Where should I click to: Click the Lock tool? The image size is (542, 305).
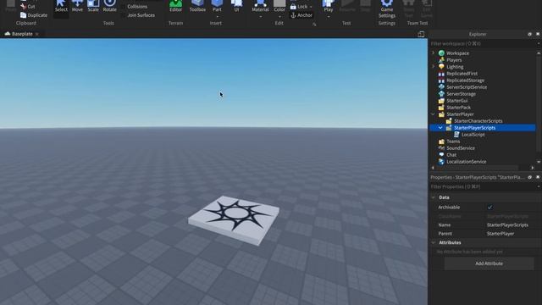[299, 7]
